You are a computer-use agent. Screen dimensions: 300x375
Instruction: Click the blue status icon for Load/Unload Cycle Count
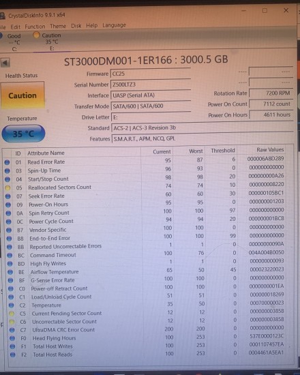pyautogui.click(x=11, y=297)
